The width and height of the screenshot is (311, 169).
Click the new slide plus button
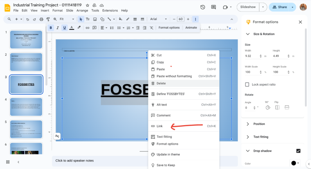[x=16, y=19]
